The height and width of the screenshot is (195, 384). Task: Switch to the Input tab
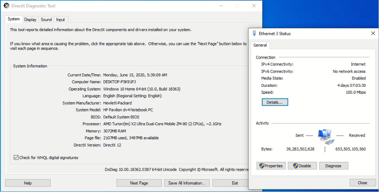60,19
